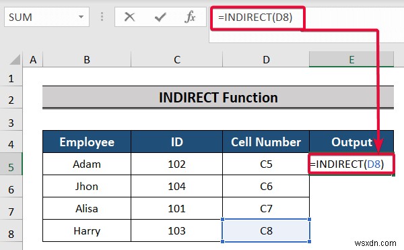Select the cell containing Alisa
The height and width of the screenshot is (250, 404).
pyautogui.click(x=87, y=208)
